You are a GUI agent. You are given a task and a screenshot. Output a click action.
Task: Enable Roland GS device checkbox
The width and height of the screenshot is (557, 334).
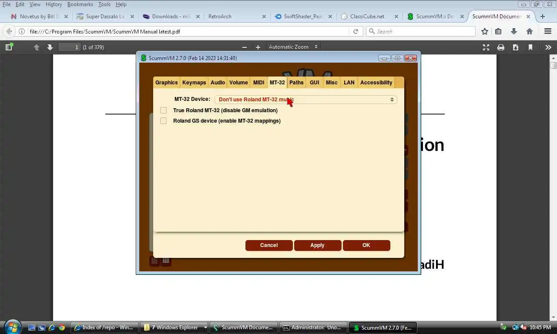[x=164, y=121]
